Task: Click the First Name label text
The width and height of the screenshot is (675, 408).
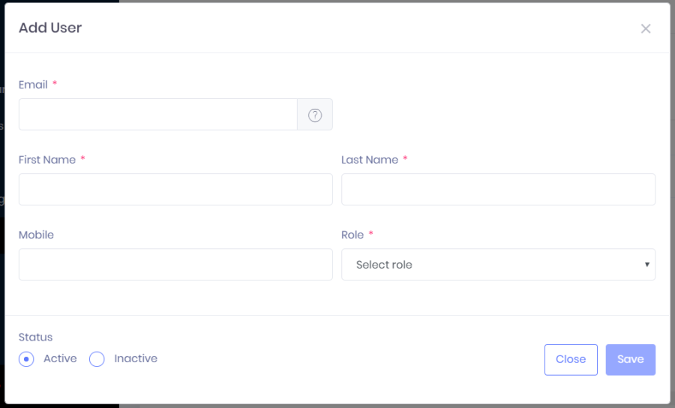Action: 47,160
